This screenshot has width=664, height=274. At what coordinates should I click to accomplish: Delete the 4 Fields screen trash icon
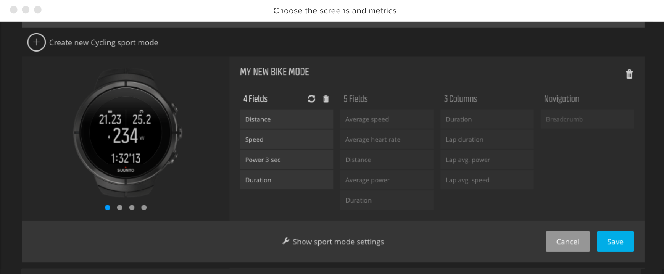(326, 99)
